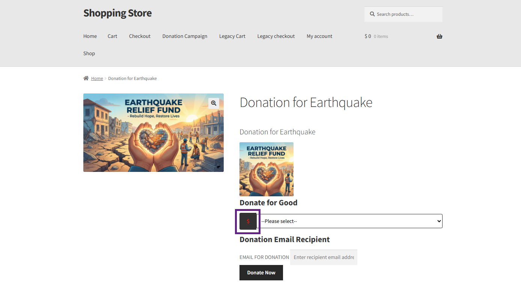521x292 pixels.
Task: Focus the recipient email input field
Action: click(324, 257)
